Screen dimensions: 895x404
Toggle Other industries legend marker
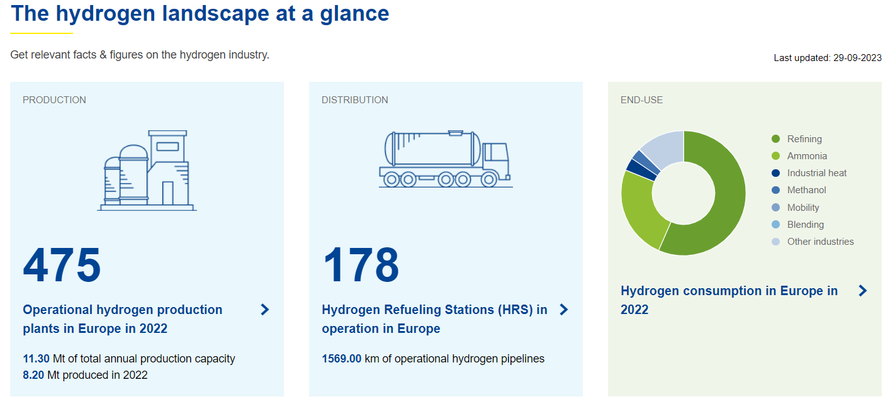775,242
